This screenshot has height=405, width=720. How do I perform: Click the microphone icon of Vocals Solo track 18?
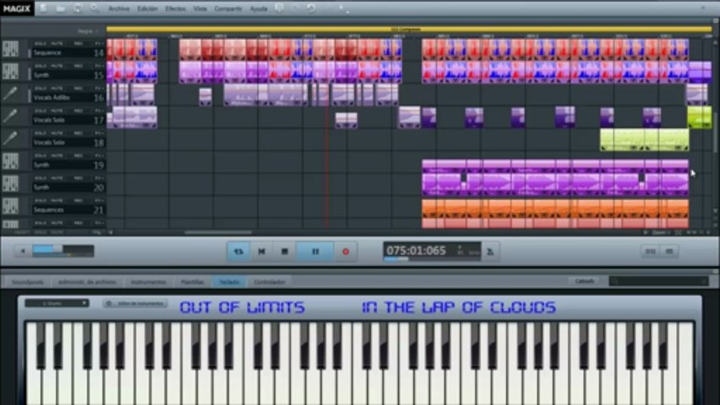coord(10,139)
